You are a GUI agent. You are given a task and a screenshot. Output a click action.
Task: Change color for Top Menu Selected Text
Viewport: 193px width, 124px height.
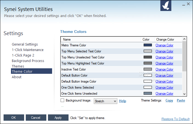(x=164, y=51)
